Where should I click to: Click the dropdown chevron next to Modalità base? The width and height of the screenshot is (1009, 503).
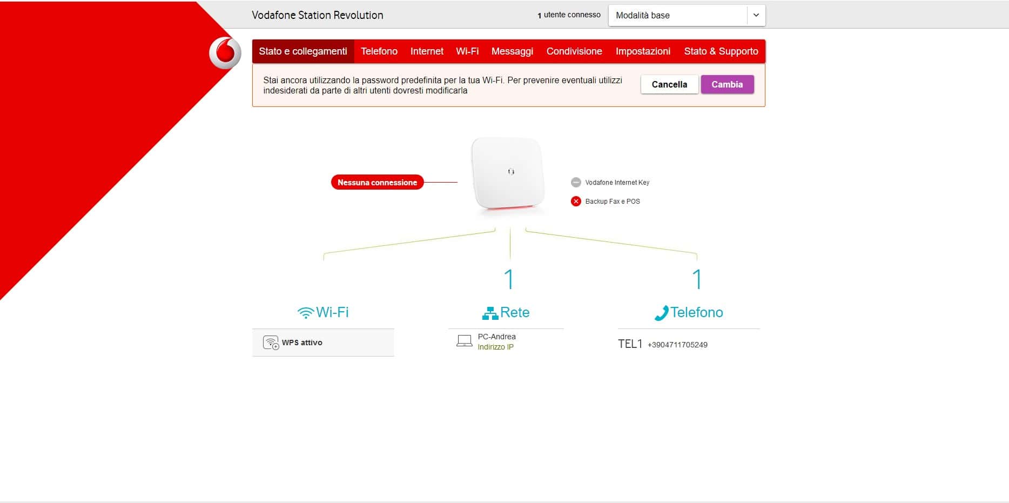tap(756, 15)
